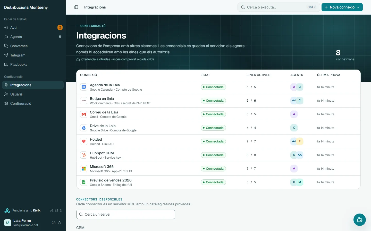Open Usuaris in the sidebar

pos(33,94)
